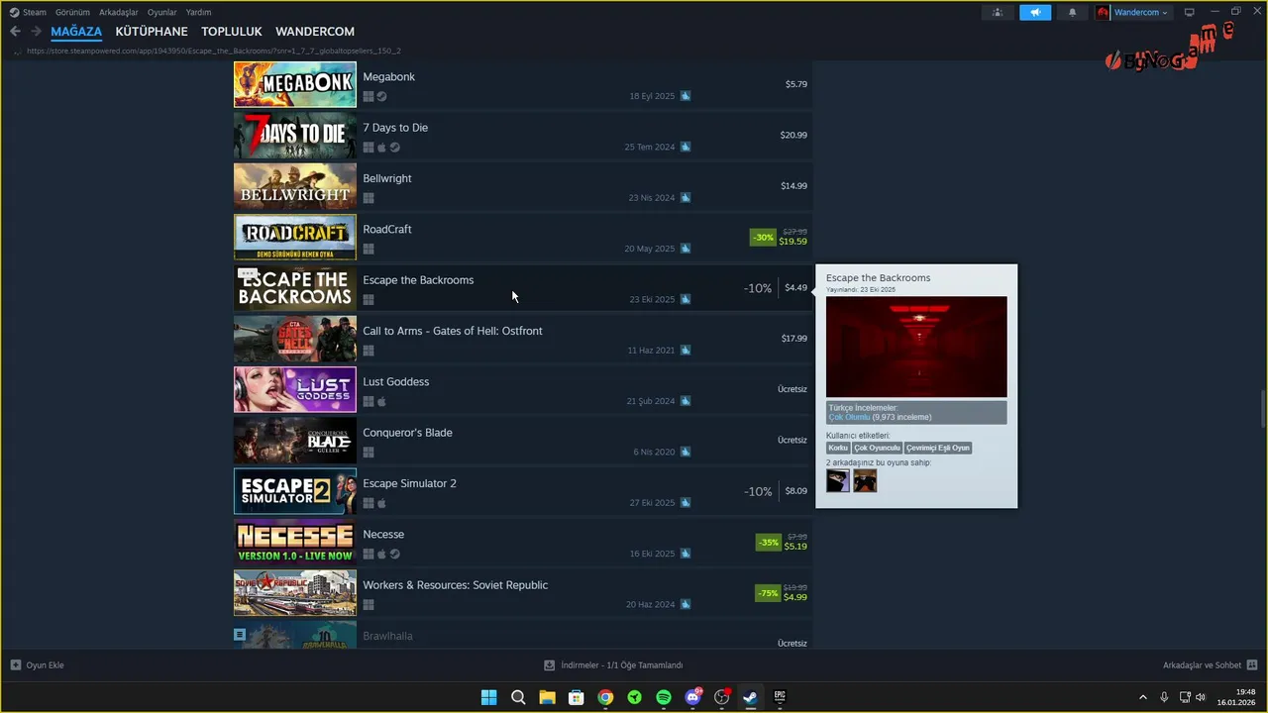1268x713 pixels.
Task: Click the Escape Simulator 2 thumbnail
Action: (295, 491)
